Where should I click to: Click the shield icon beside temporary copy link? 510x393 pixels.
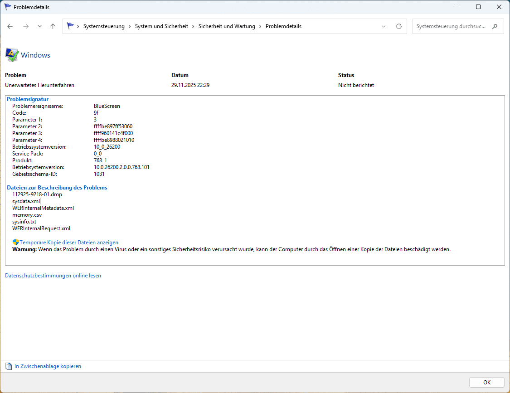pos(15,242)
